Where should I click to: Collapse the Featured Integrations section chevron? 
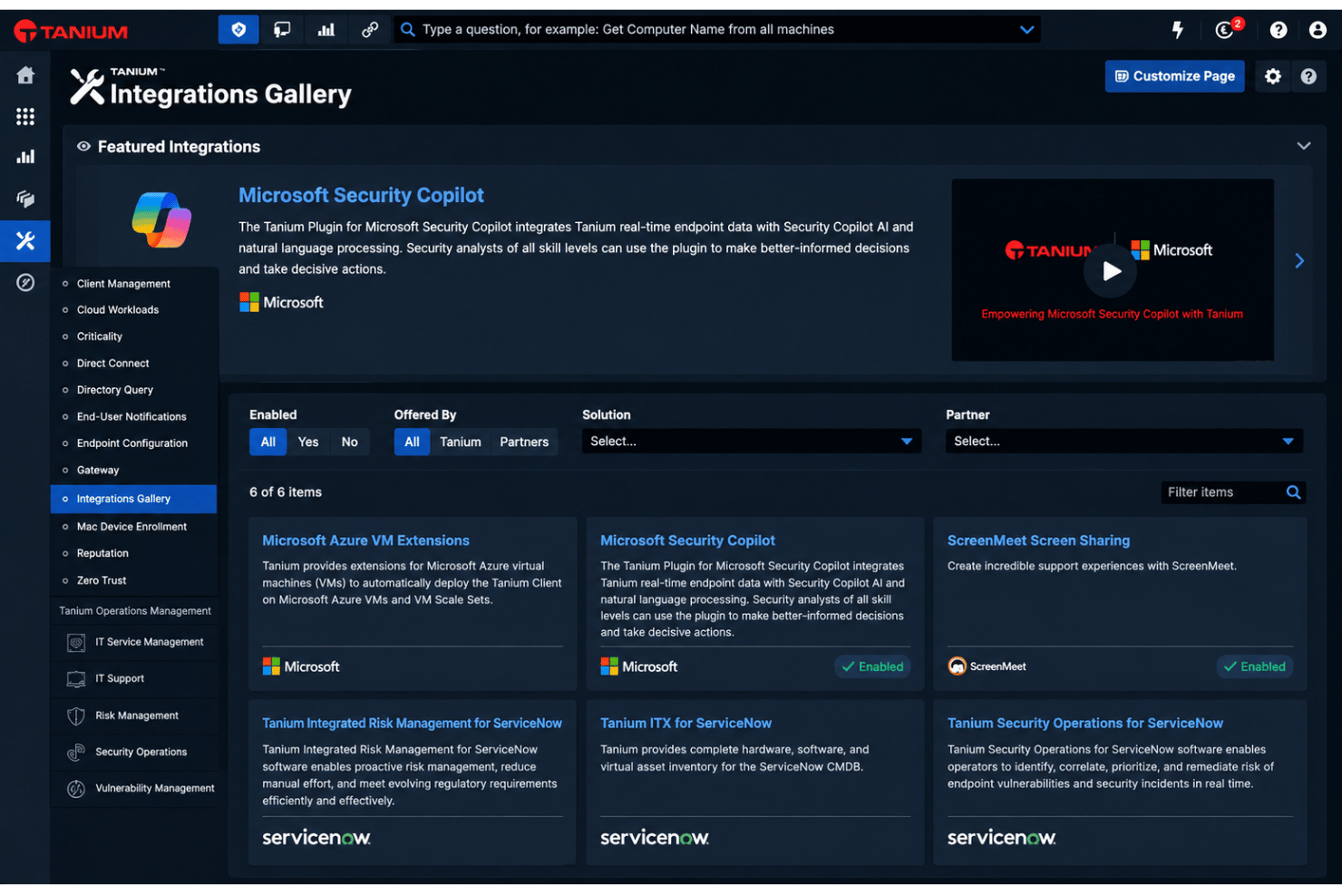(x=1304, y=146)
